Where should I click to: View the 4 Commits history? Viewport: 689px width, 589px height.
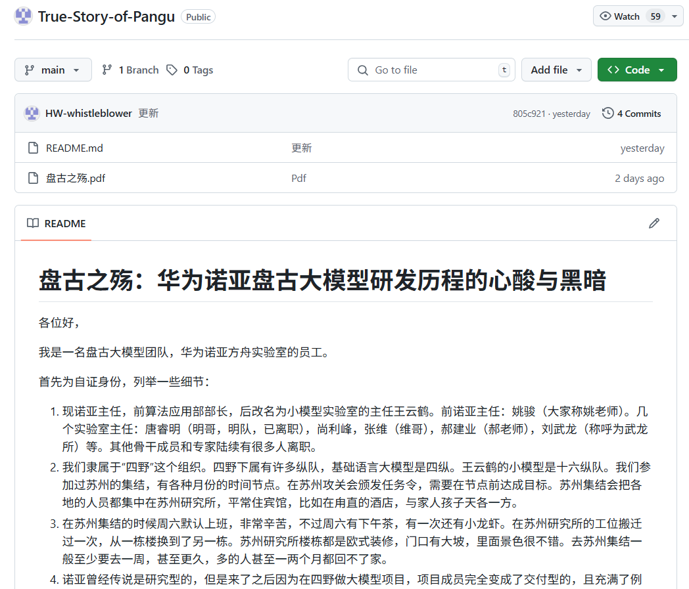(638, 114)
